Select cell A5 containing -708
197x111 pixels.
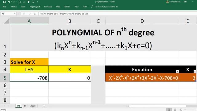pos(29,77)
